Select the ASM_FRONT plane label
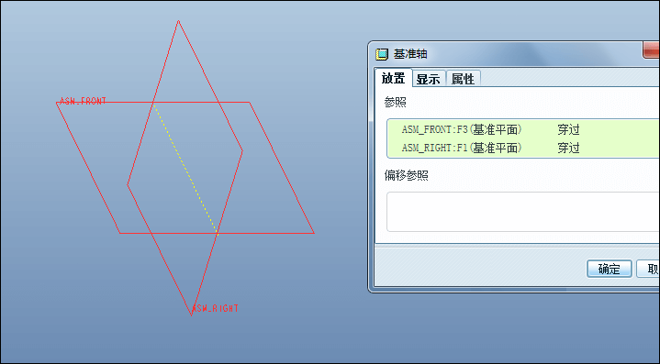 [x=83, y=101]
